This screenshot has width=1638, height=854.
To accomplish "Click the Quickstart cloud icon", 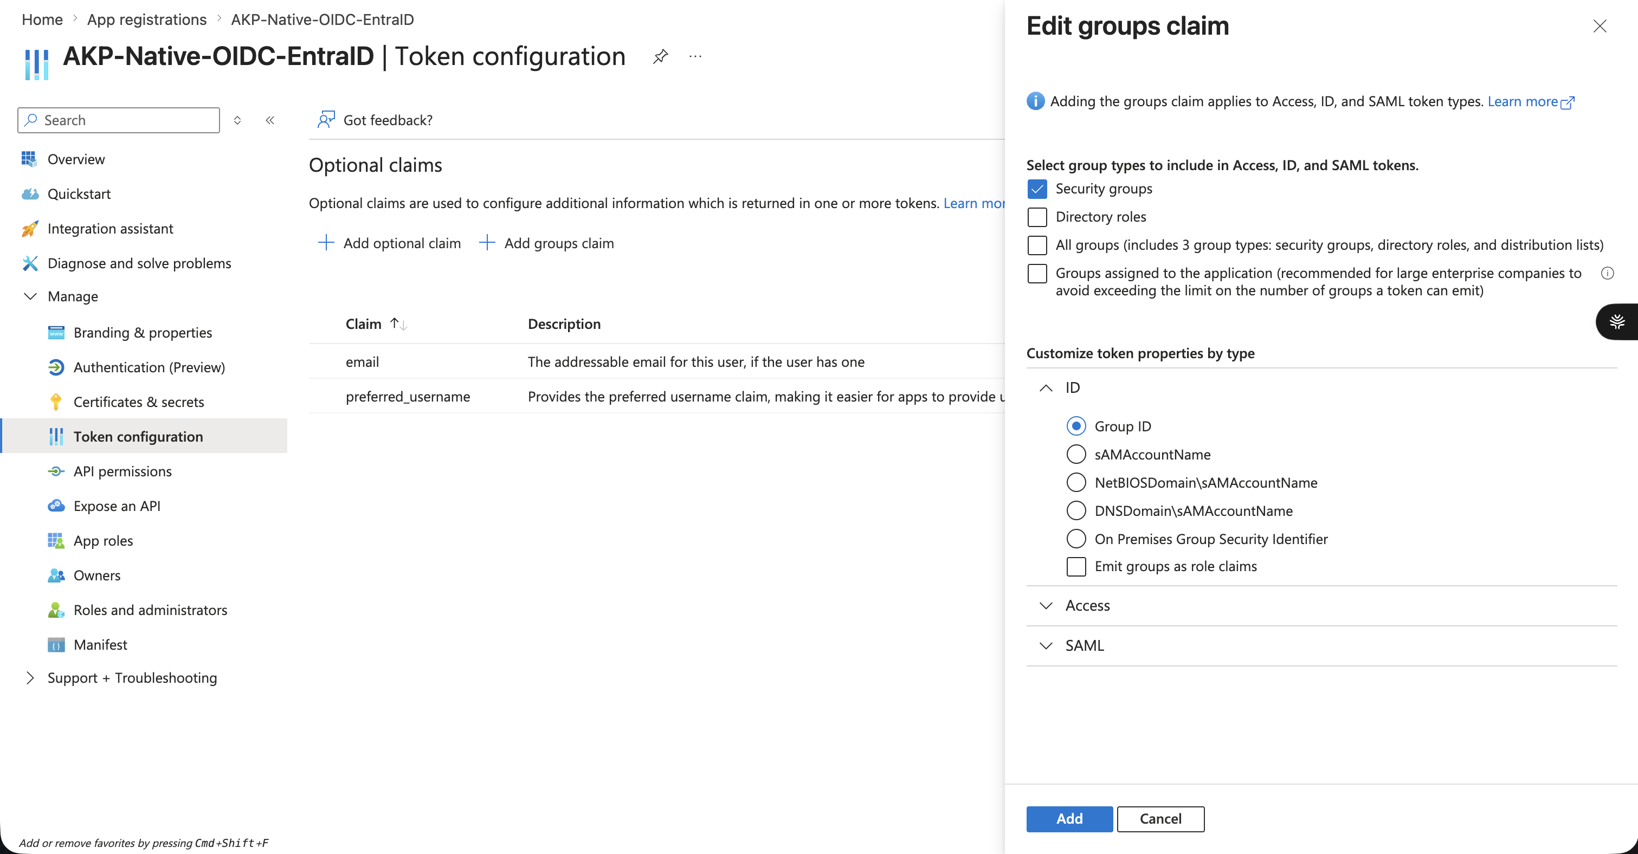I will coord(29,194).
